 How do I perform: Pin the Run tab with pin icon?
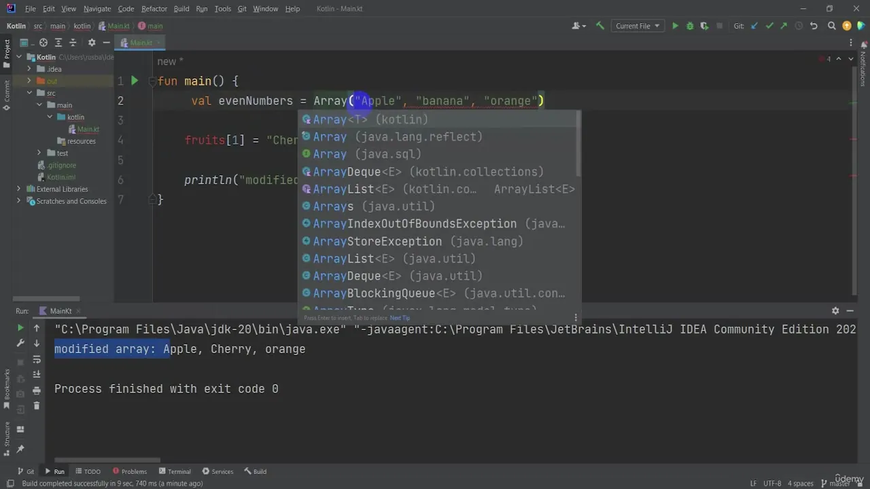click(20, 449)
